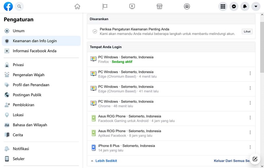Click the scrollbar down arrow

tap(262, 166)
